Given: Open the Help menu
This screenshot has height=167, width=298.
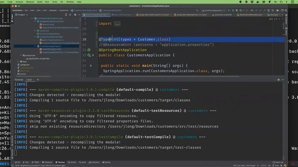Looking at the screenshot, I should (x=79, y=2).
